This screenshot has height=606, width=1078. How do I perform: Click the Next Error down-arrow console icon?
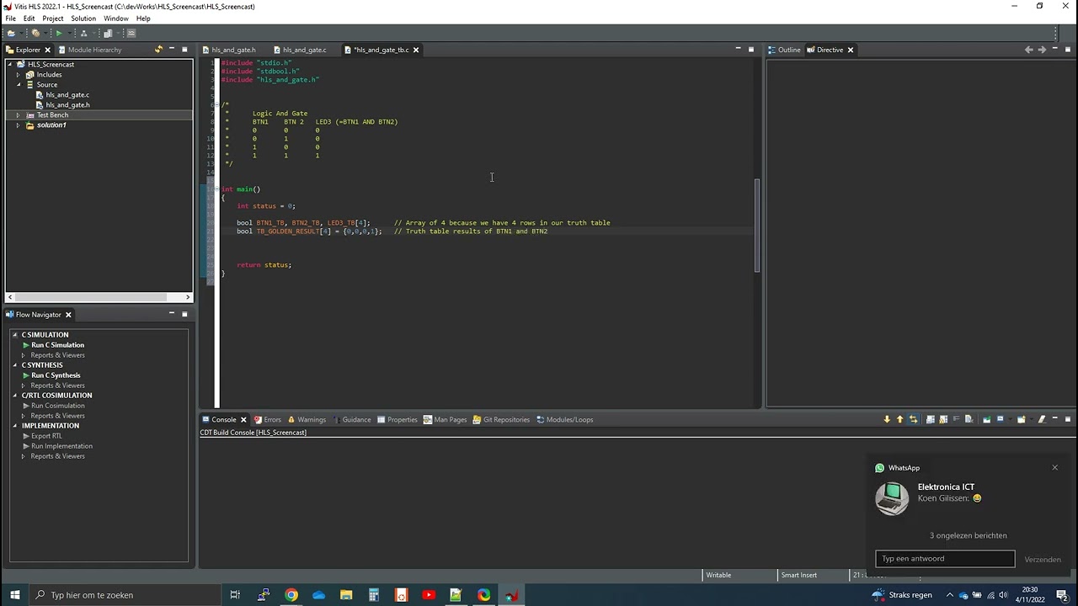[x=887, y=419]
